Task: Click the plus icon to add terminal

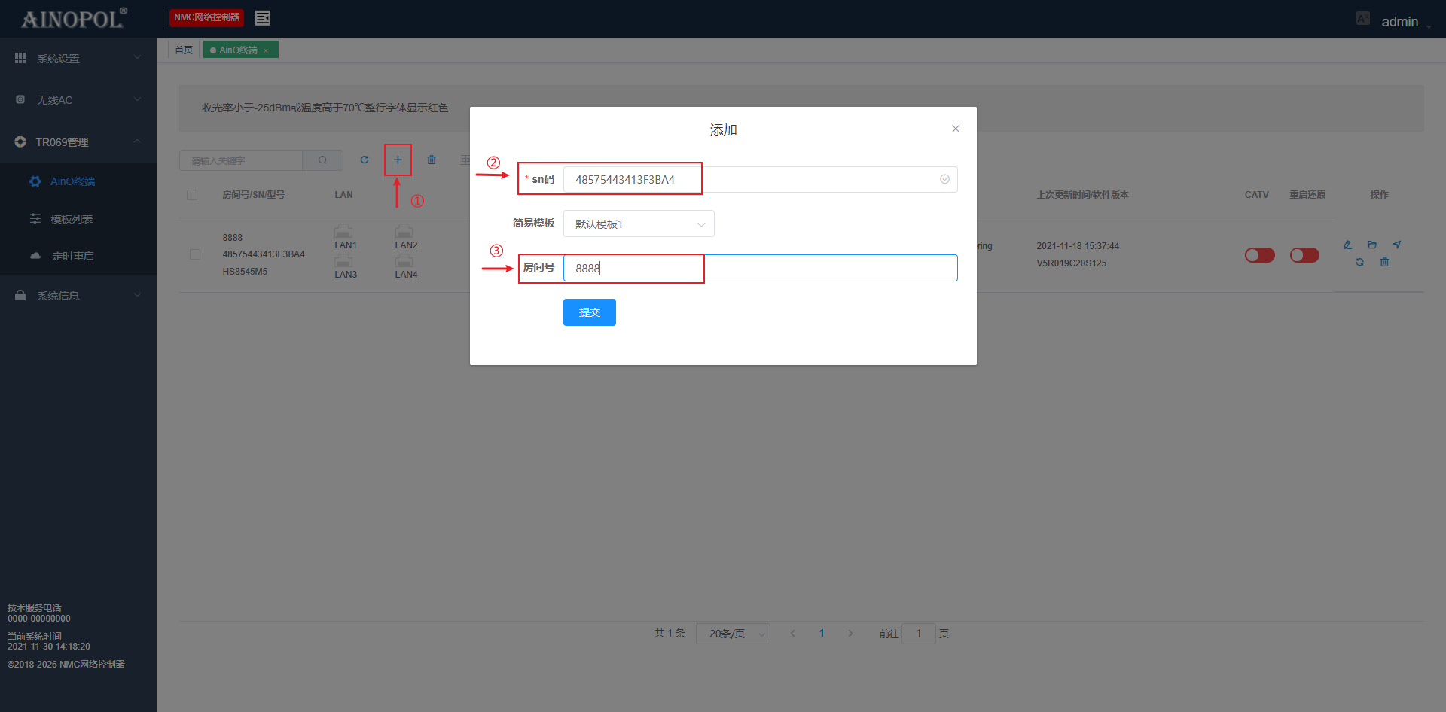Action: (398, 160)
